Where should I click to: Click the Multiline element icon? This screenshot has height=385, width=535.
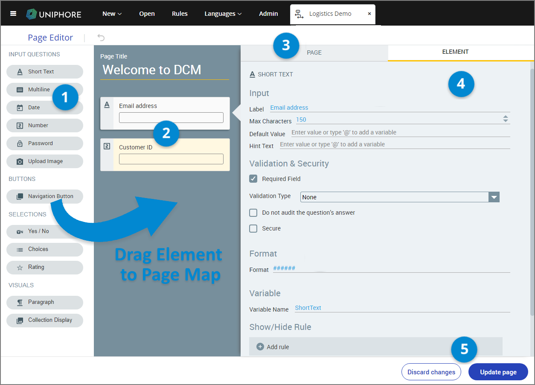(20, 90)
